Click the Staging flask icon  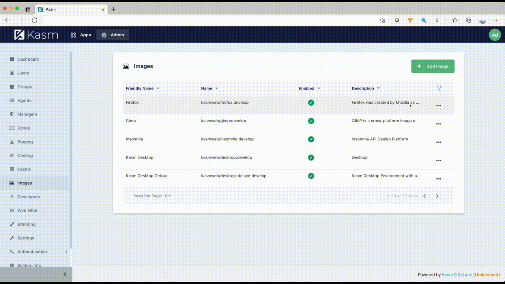pyautogui.click(x=12, y=142)
